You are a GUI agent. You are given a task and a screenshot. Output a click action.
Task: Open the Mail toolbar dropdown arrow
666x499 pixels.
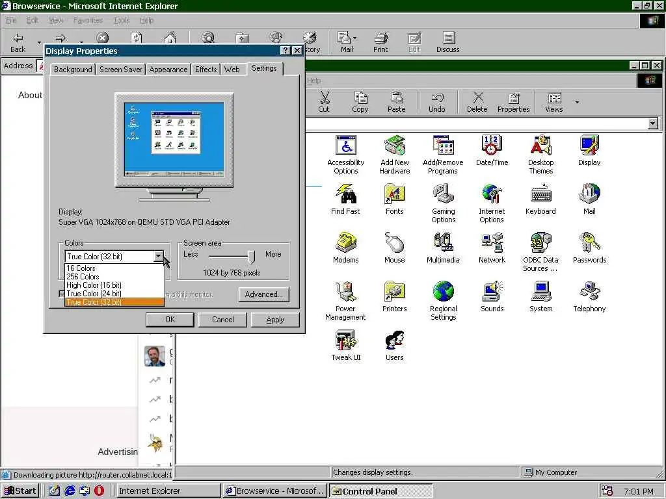click(354, 38)
